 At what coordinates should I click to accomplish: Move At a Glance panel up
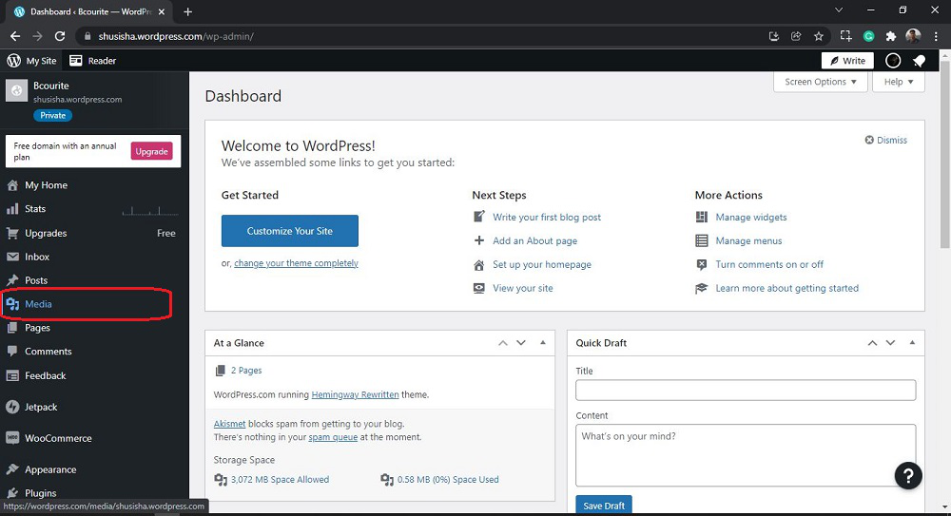pos(503,343)
